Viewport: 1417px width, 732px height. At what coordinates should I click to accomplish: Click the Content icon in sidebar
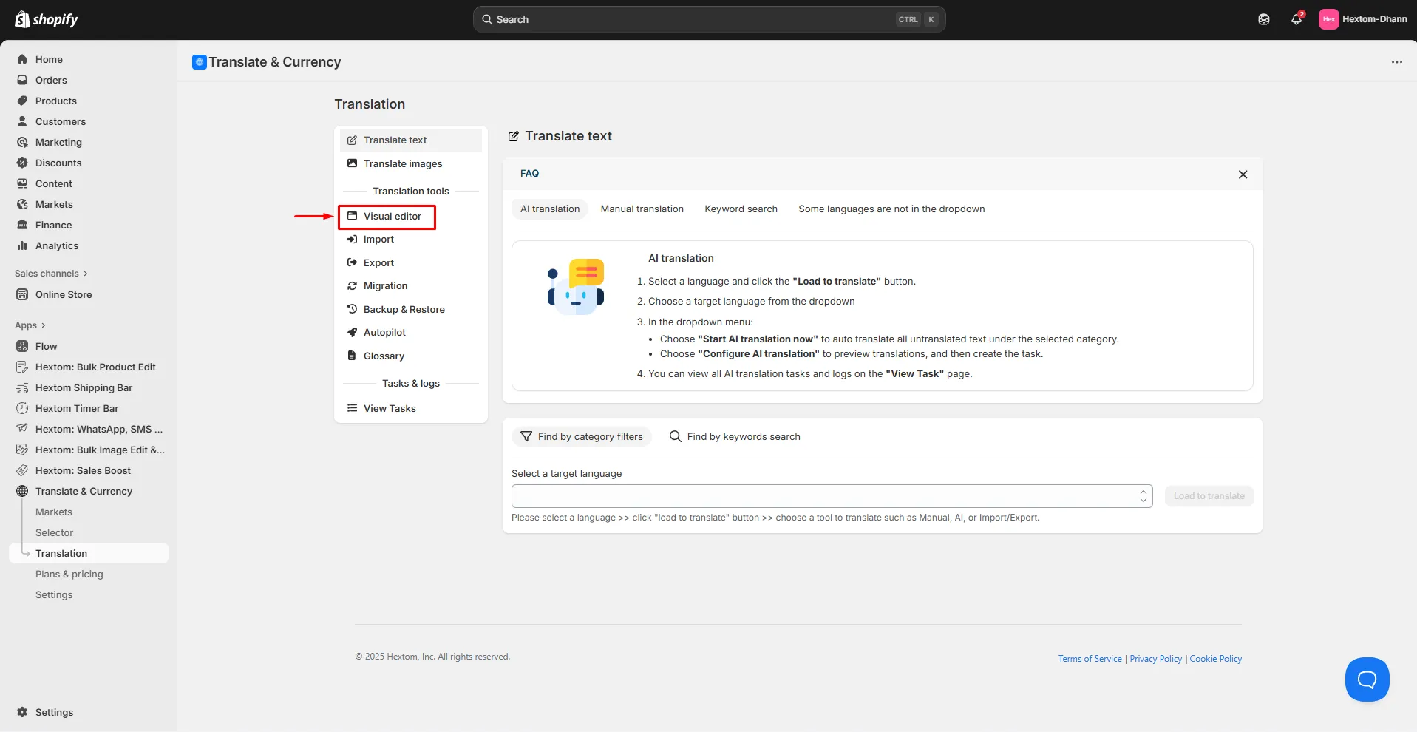point(22,183)
